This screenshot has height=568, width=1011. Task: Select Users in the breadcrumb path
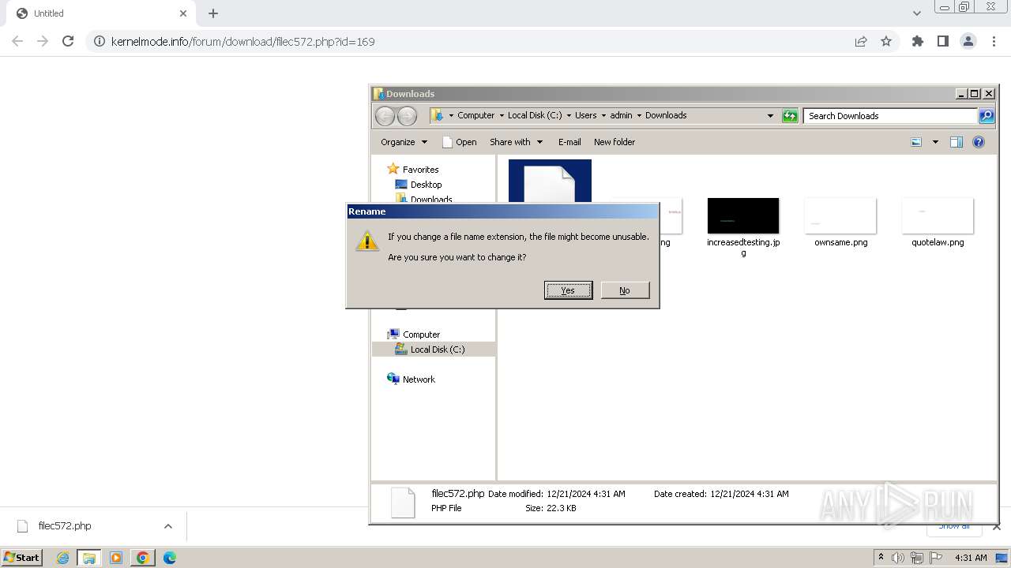click(585, 115)
